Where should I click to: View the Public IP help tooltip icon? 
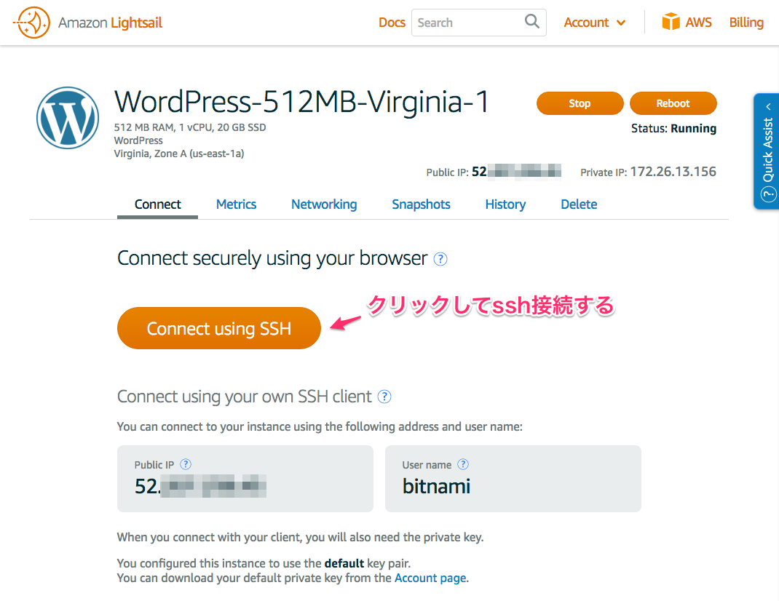tap(186, 464)
